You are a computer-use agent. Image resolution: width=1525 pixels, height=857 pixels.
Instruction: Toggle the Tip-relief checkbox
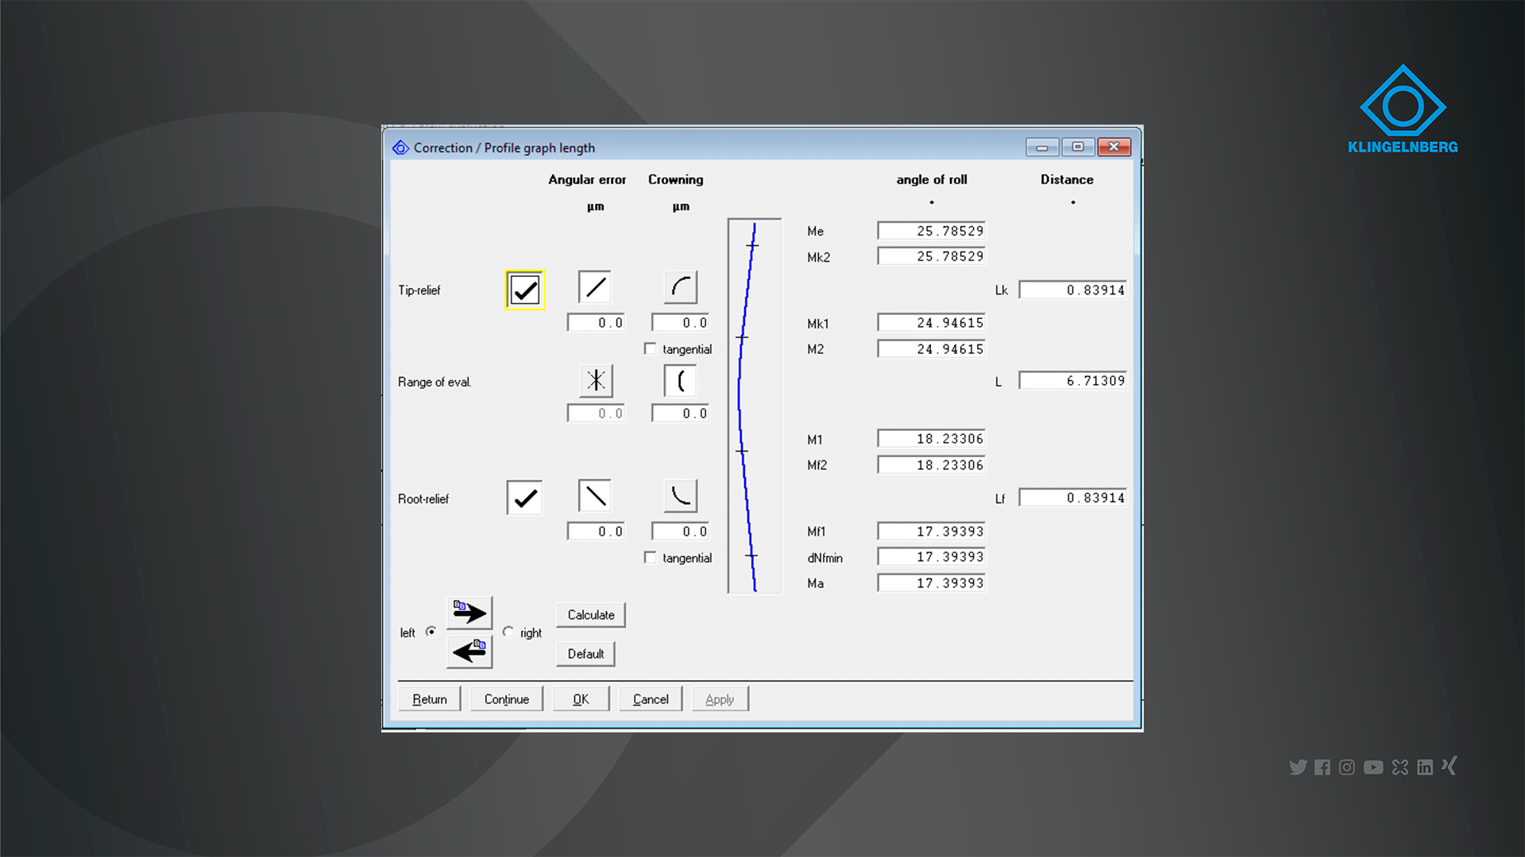[525, 290]
